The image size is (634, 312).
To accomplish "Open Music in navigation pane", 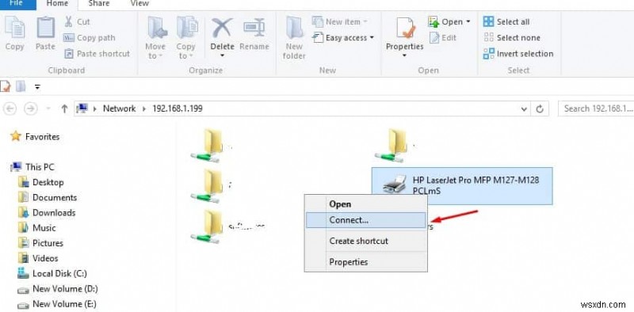I will pyautogui.click(x=36, y=228).
